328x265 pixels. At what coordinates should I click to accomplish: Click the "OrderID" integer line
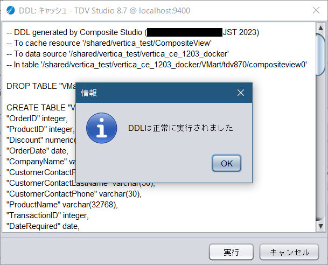pyautogui.click(x=37, y=118)
